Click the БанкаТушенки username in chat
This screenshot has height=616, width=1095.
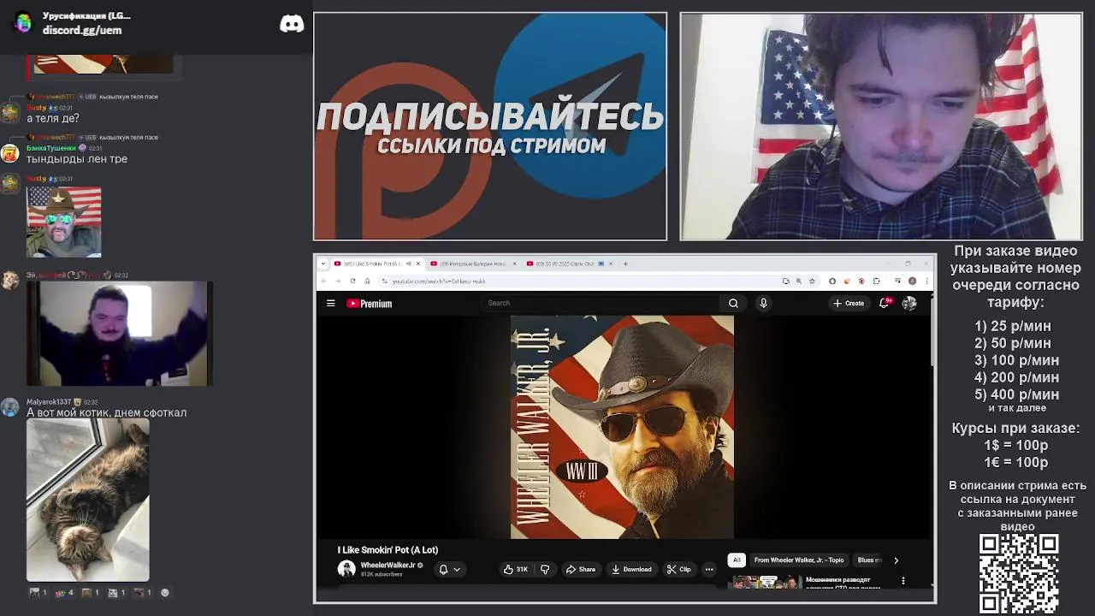tap(51, 148)
